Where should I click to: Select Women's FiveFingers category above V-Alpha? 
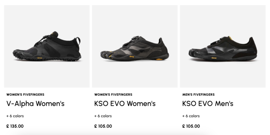(25, 95)
